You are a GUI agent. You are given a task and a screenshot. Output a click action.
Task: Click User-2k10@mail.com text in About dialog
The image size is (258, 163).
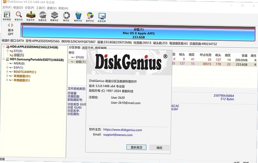(x=126, y=103)
